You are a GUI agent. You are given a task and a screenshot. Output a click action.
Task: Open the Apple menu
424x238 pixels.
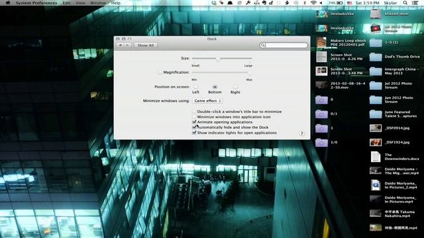8,3
